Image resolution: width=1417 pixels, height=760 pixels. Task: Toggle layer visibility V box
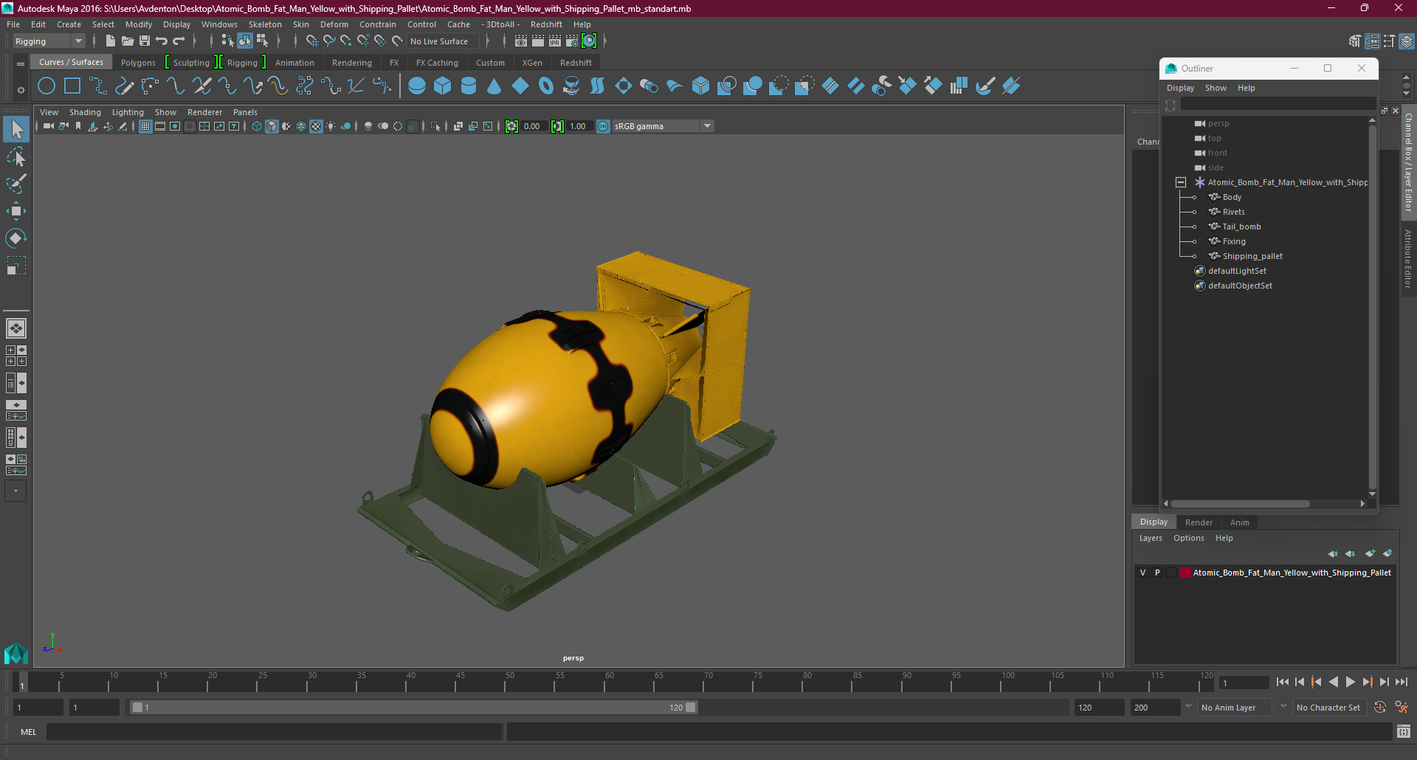(1143, 573)
